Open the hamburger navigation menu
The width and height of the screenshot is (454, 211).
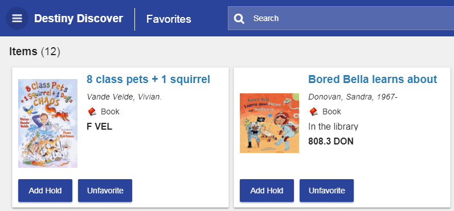(17, 19)
